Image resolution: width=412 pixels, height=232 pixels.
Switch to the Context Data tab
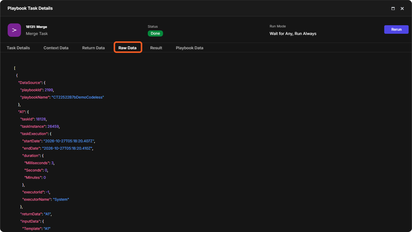click(56, 48)
